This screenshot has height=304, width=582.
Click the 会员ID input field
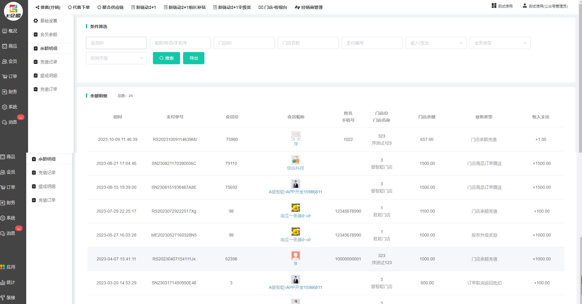click(116, 43)
